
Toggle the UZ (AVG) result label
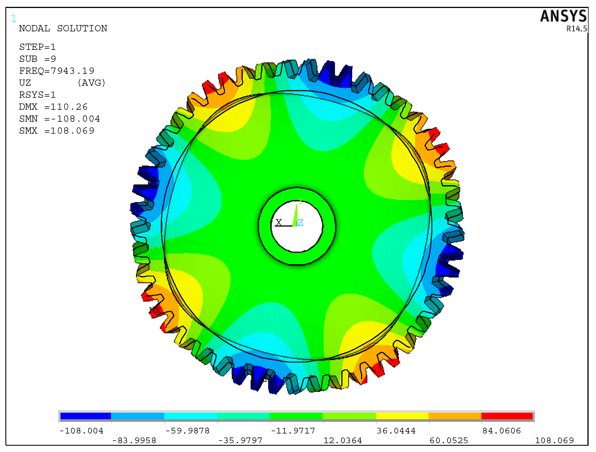click(x=63, y=83)
